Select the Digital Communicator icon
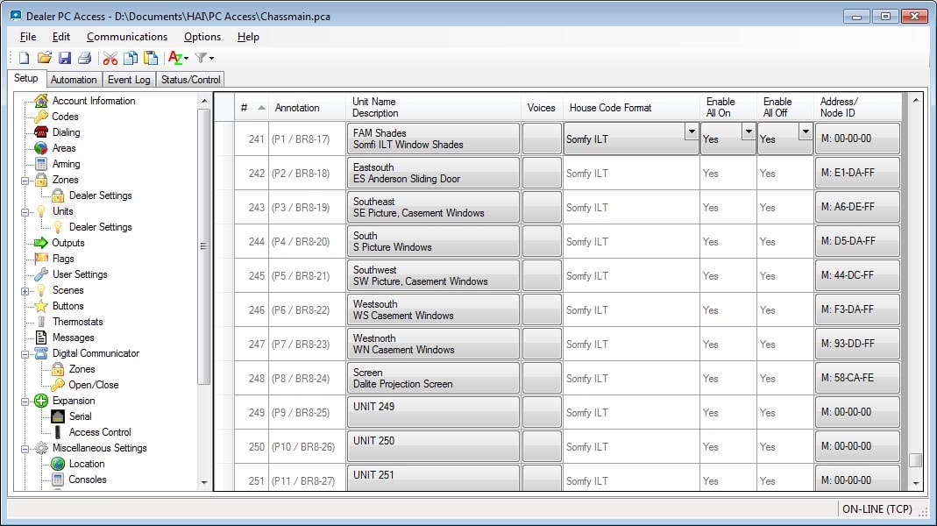The width and height of the screenshot is (937, 526). [40, 353]
